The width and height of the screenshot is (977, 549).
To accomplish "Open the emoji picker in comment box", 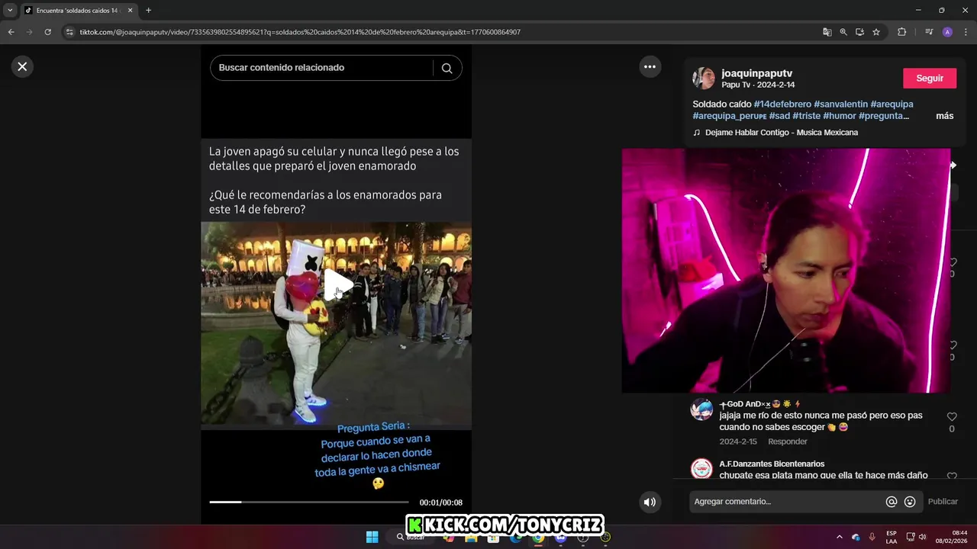I will pyautogui.click(x=910, y=502).
